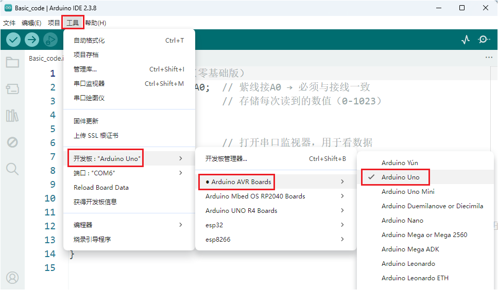
Task: Close the Arduino IDE window
Action: tap(485, 8)
